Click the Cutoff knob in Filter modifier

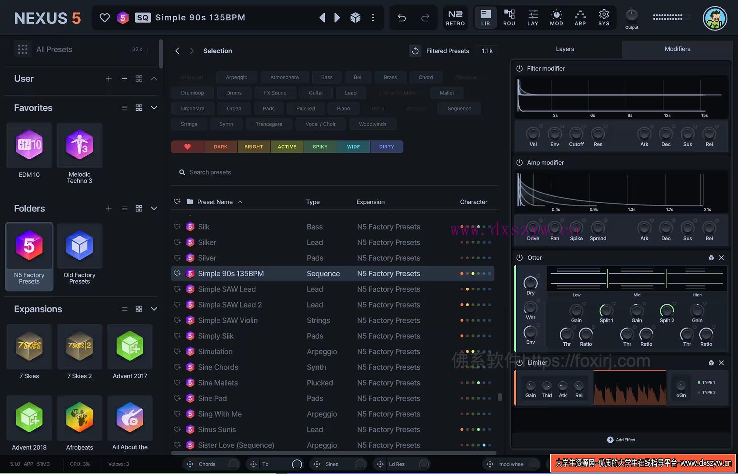(x=576, y=134)
